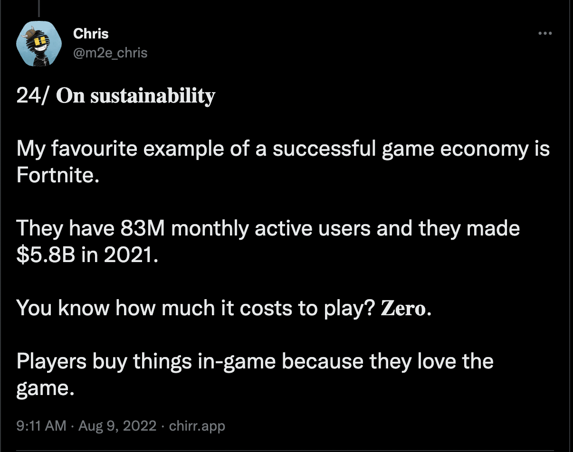
Task: Select the bold On sustainability heading
Action: pos(135,96)
